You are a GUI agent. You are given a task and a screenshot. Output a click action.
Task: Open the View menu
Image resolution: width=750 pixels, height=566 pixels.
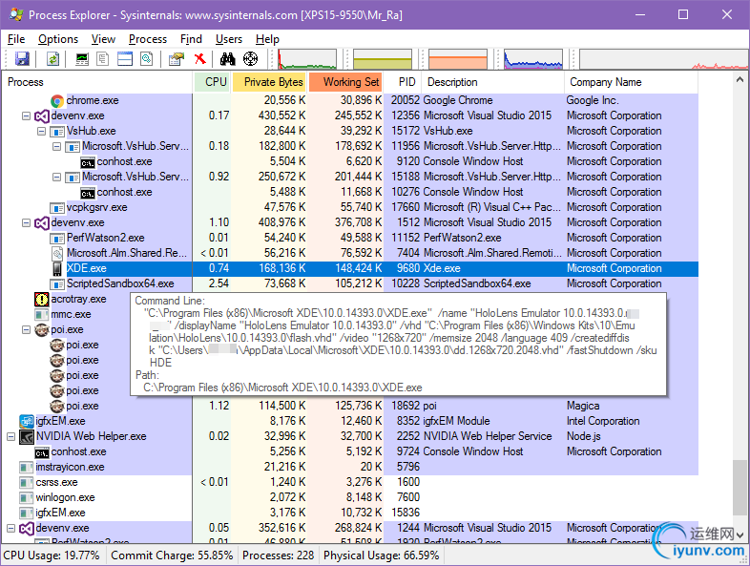tap(103, 39)
